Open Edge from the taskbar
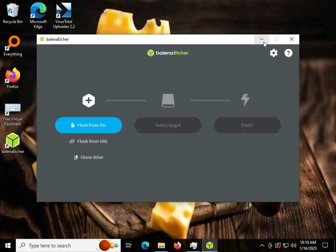 pos(145,245)
